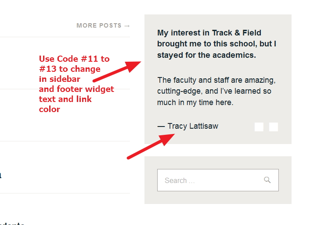This screenshot has height=225, width=328.
Task: Click the red "#13 to change" line
Action: coord(69,69)
